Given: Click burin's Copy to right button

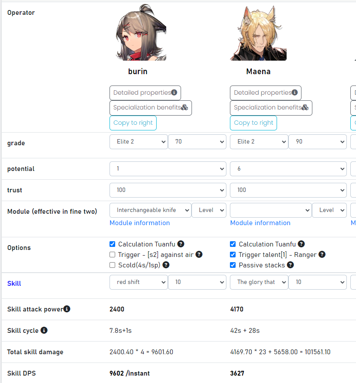Looking at the screenshot, I should coord(133,123).
